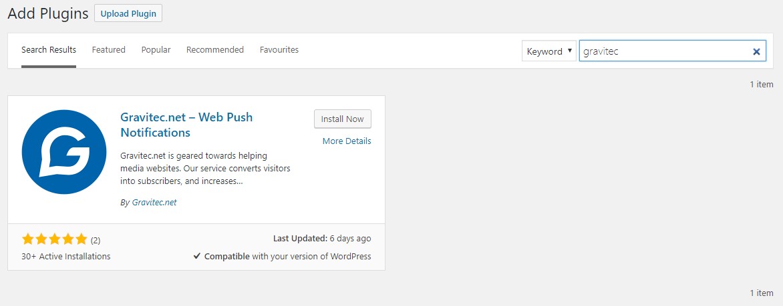Select the Search Results tab
This screenshot has height=306, width=783.
coord(49,50)
